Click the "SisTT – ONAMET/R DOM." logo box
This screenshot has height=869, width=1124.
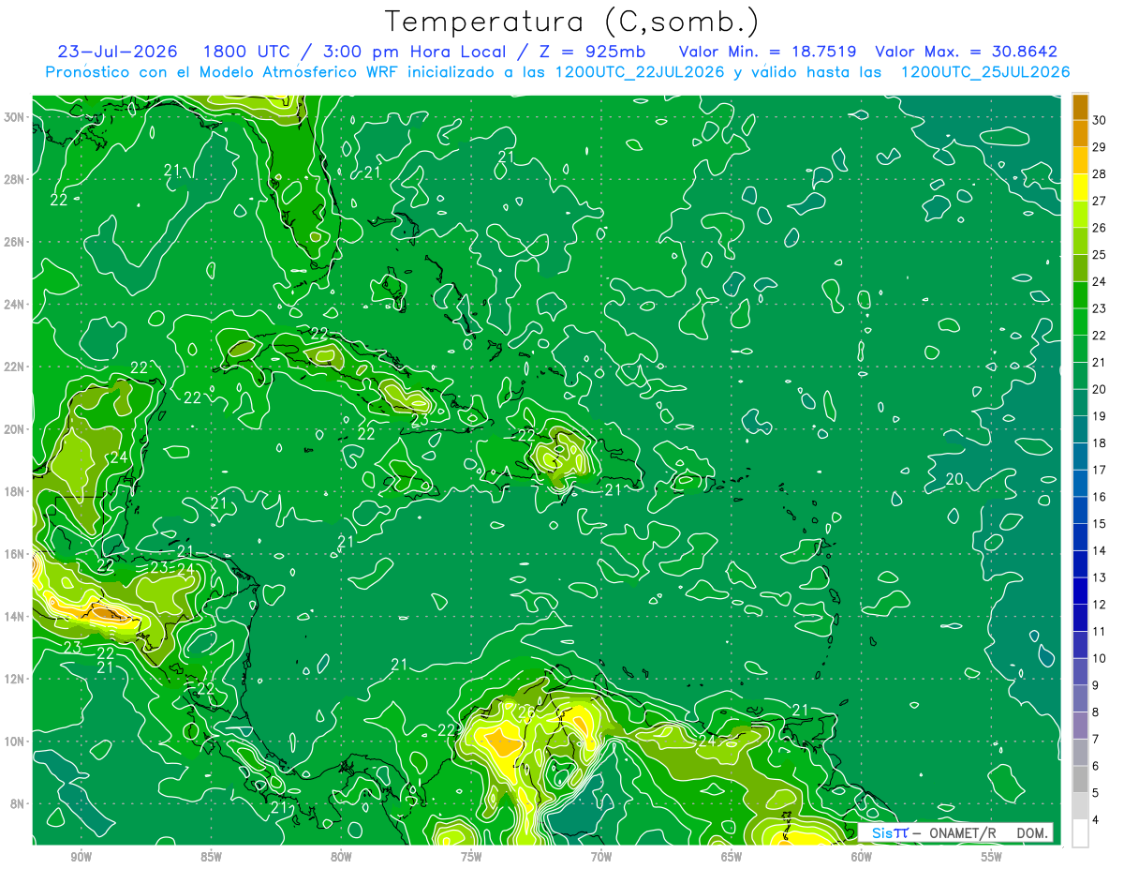point(955,832)
